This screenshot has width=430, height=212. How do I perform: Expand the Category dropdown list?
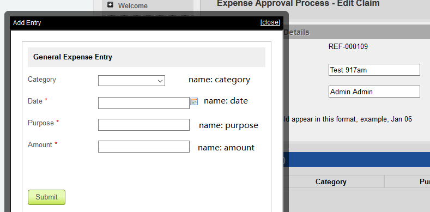[x=132, y=81]
